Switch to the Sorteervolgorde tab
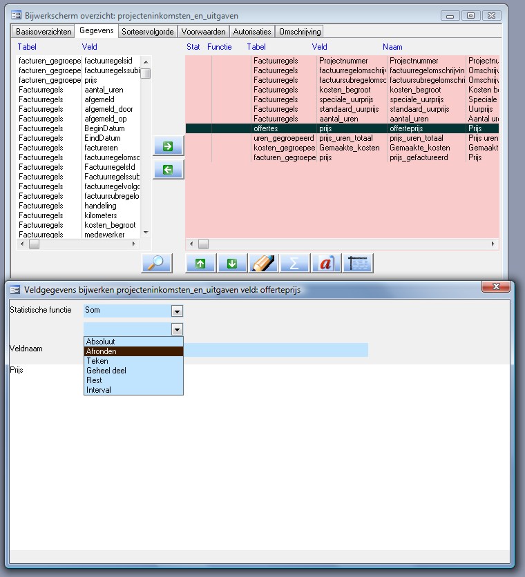This screenshot has height=577, width=525. coord(147,32)
